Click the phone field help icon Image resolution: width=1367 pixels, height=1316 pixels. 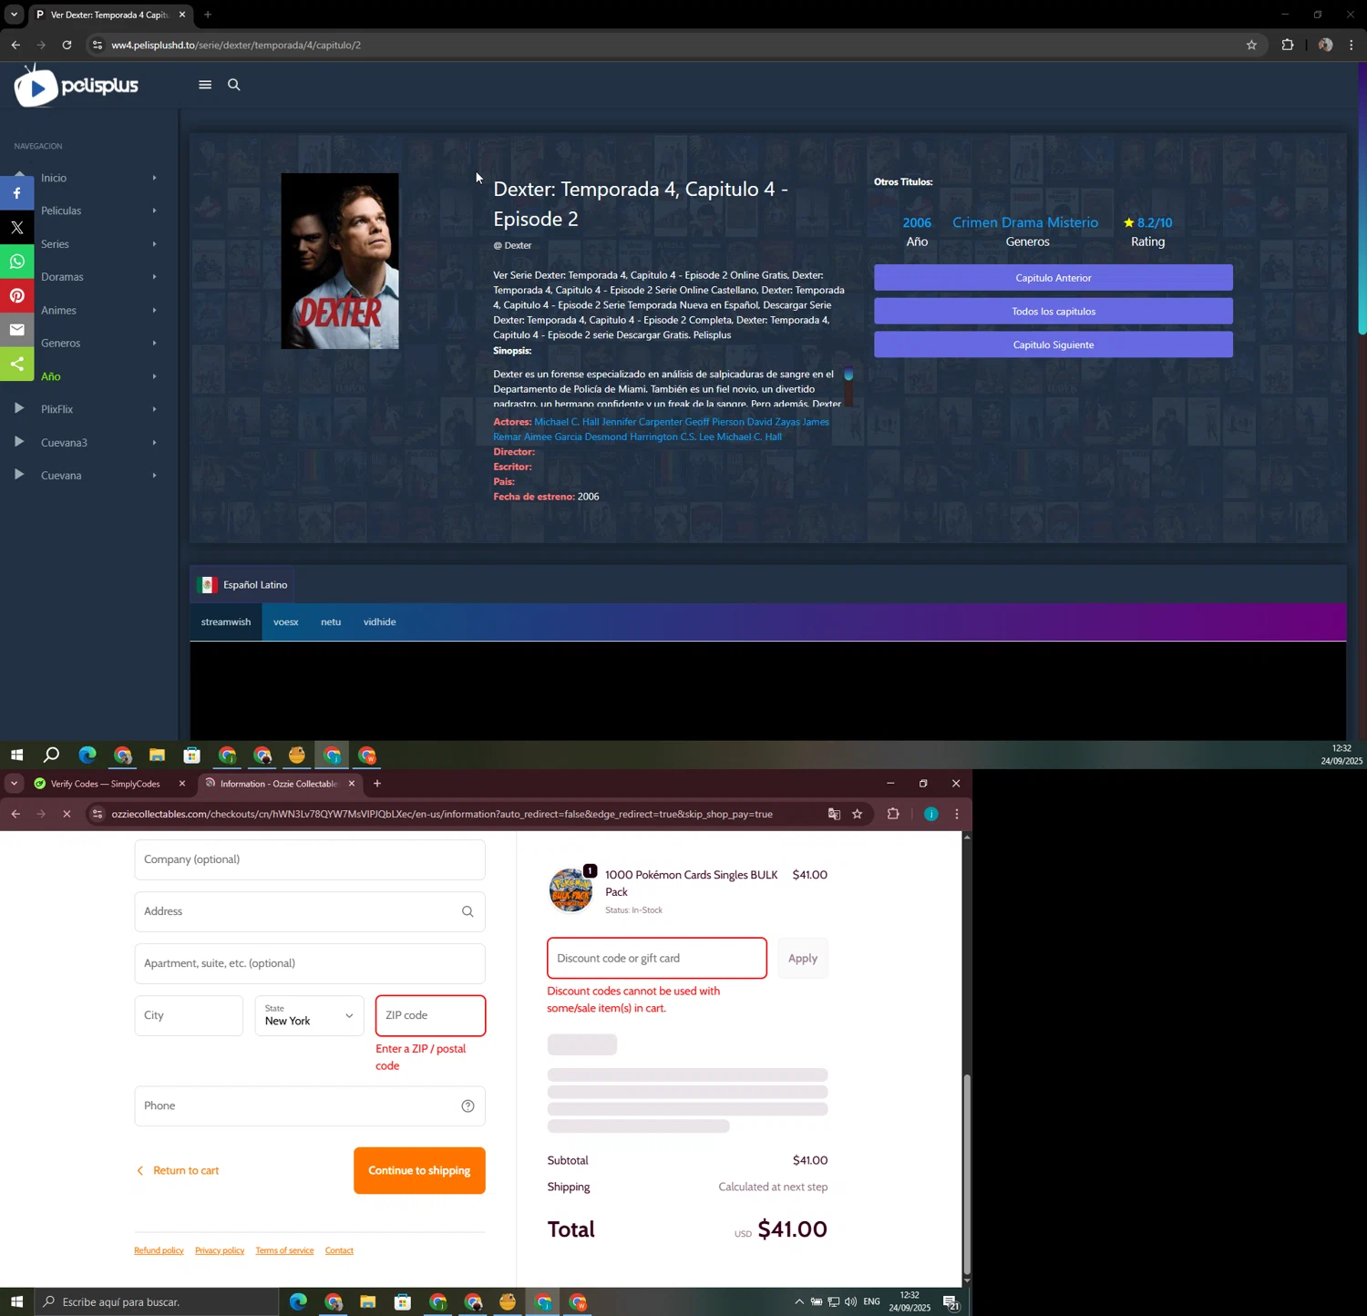(x=468, y=1106)
